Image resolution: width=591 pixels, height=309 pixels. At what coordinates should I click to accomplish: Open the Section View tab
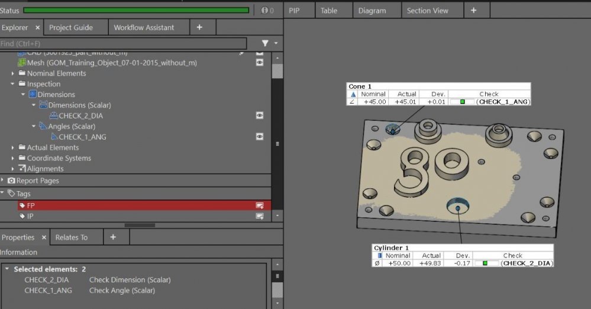pyautogui.click(x=427, y=11)
